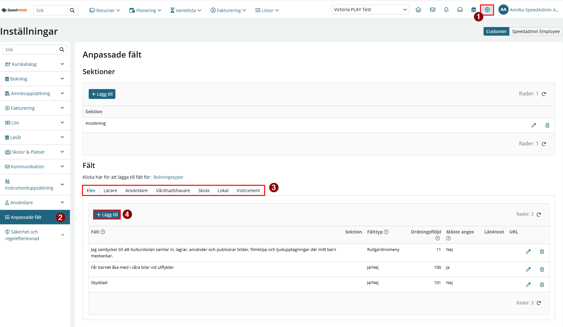Viewport: 563px width, 327px height.
Task: Switch to the Skola tab
Action: 204,191
